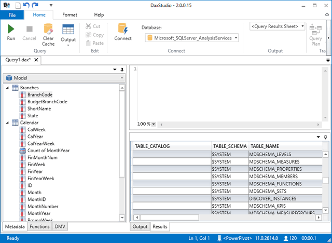Select the MonthID column

coord(37,199)
